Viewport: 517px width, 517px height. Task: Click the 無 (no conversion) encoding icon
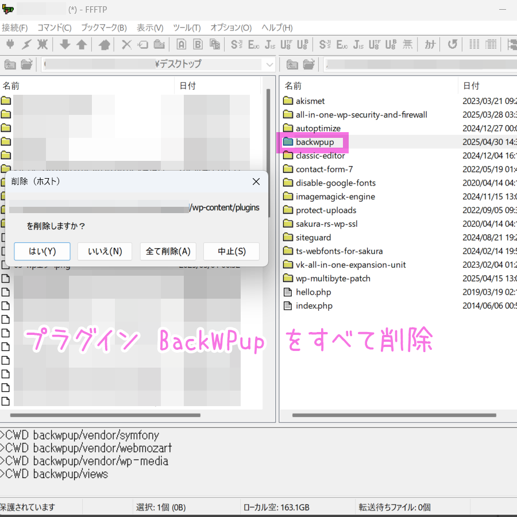tap(407, 44)
